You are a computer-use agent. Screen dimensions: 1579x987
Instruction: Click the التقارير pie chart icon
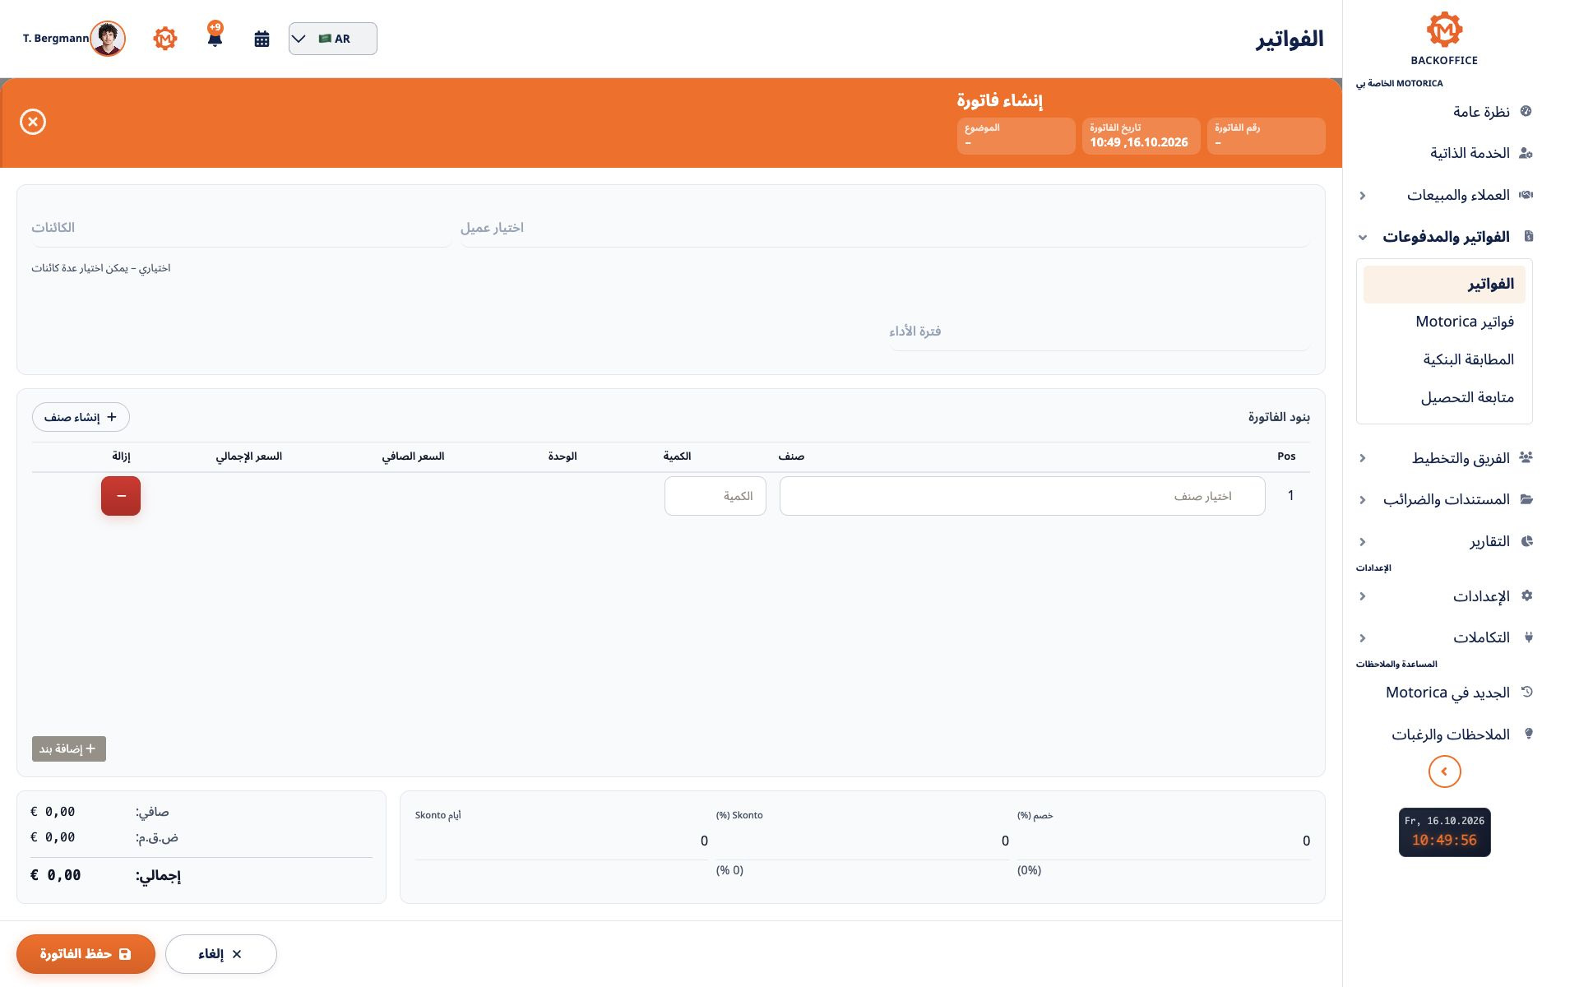(1527, 541)
